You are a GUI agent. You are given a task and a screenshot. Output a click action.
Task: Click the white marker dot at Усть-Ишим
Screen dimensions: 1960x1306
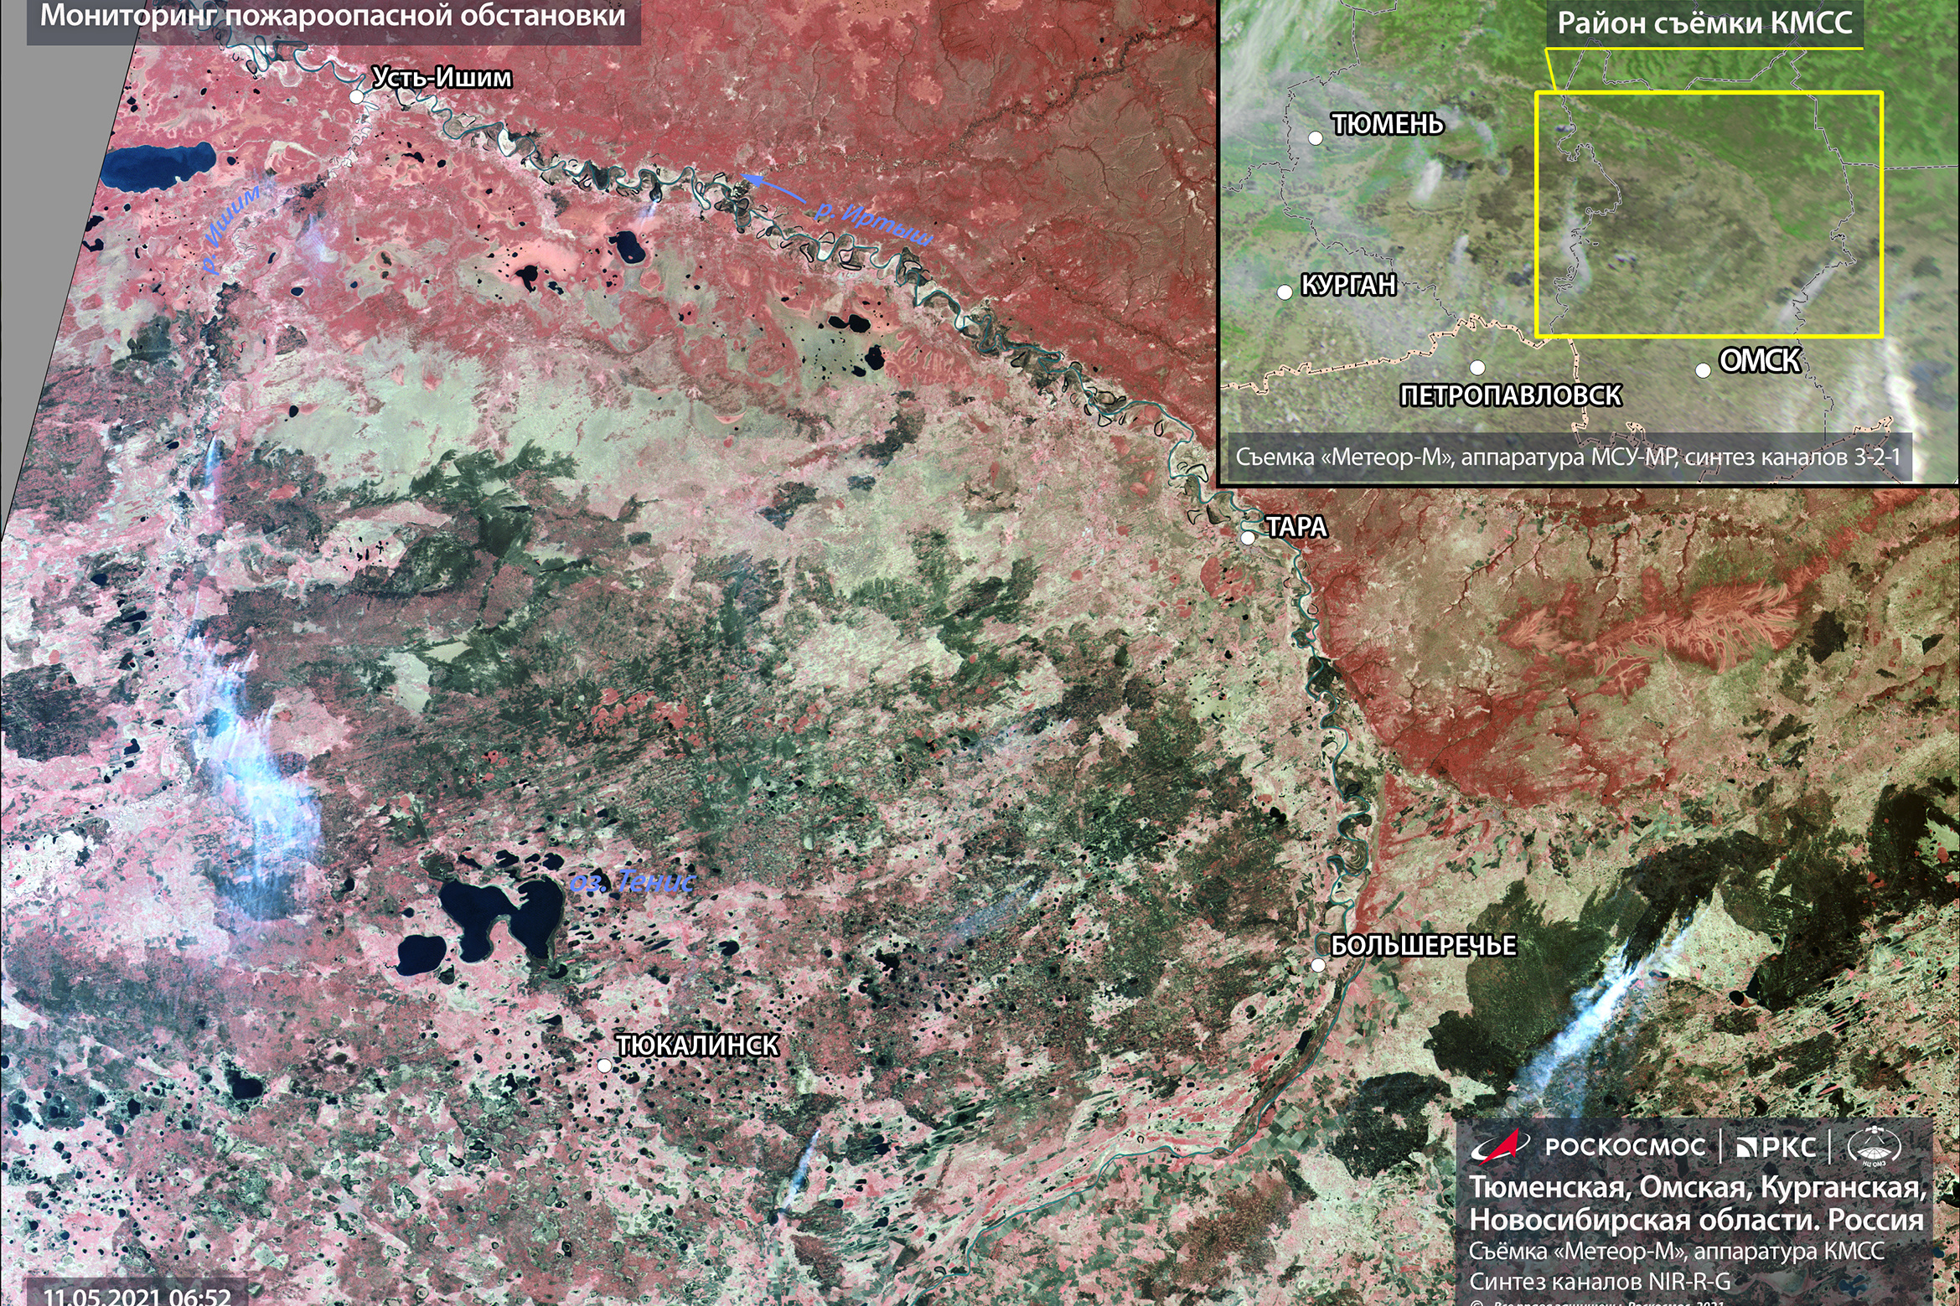356,97
